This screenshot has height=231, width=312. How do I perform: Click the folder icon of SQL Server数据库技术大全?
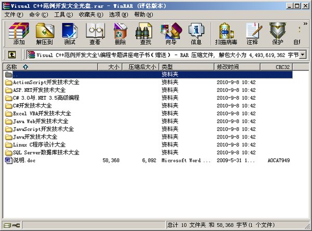click(8, 153)
